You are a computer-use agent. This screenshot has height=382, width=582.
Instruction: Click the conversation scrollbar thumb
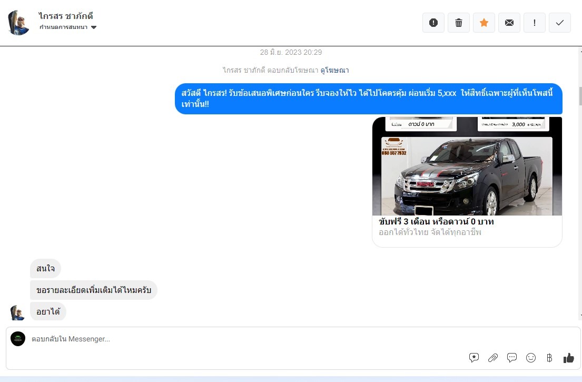point(580,96)
